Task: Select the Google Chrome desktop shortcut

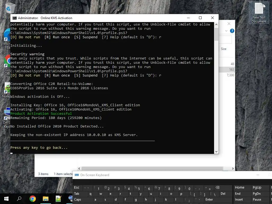Action: 7,65
